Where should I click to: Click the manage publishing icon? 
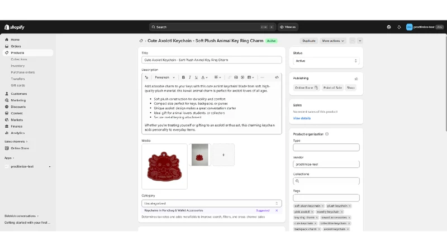(x=356, y=79)
